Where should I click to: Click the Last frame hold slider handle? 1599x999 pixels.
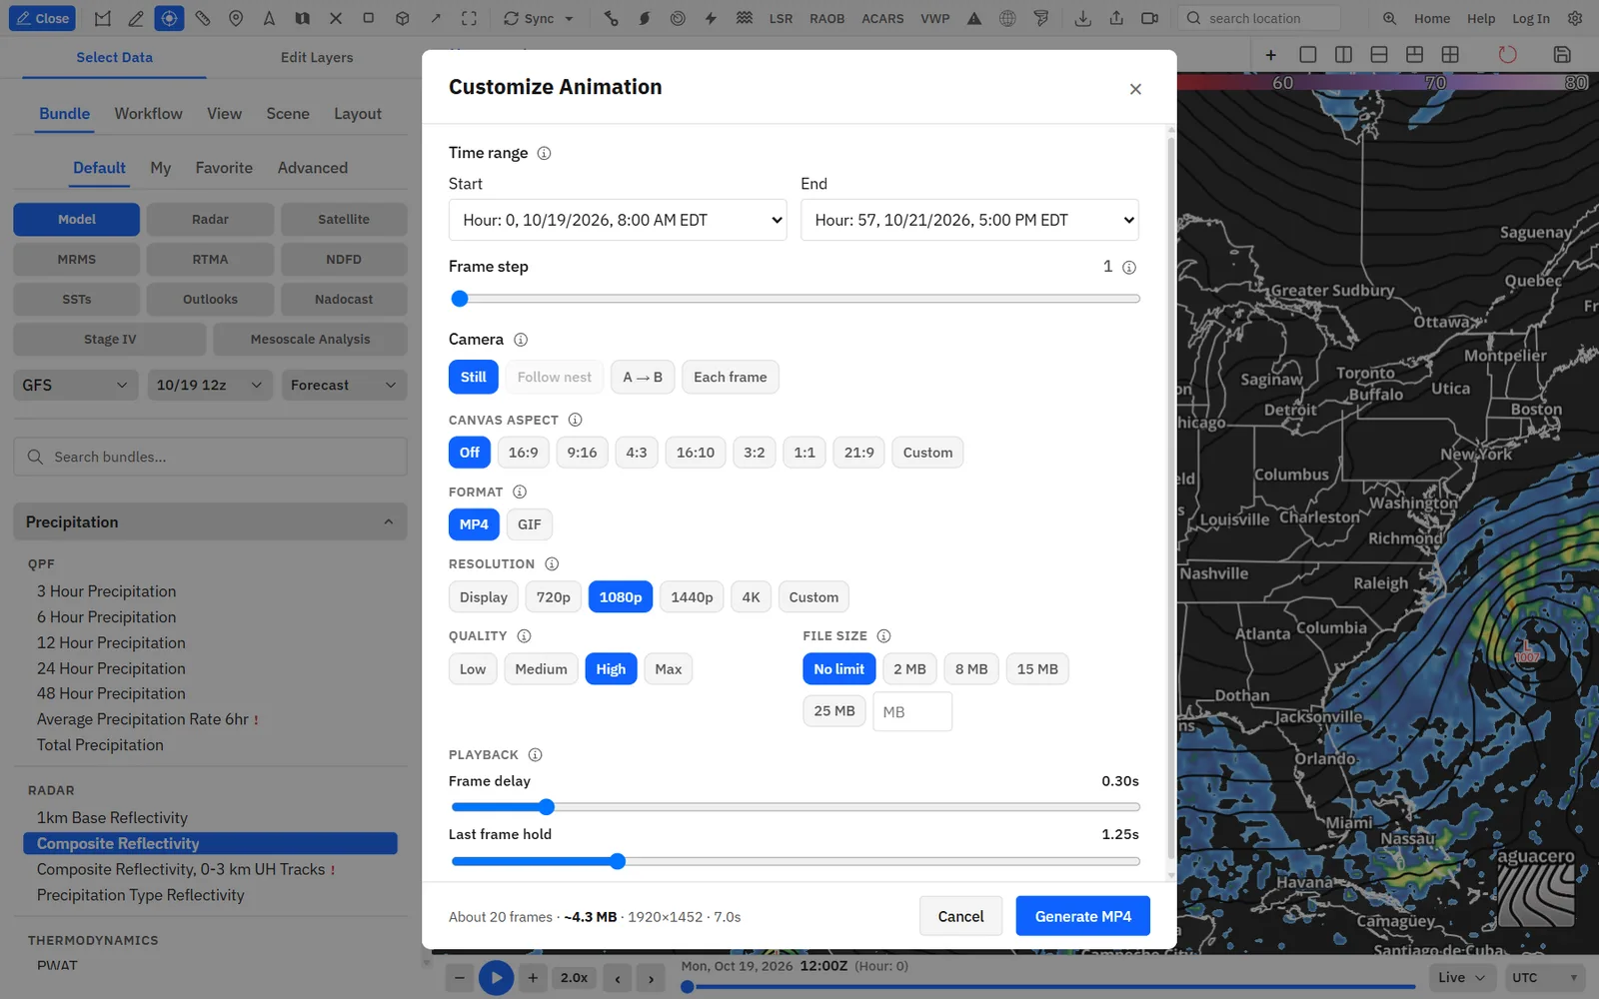[618, 861]
